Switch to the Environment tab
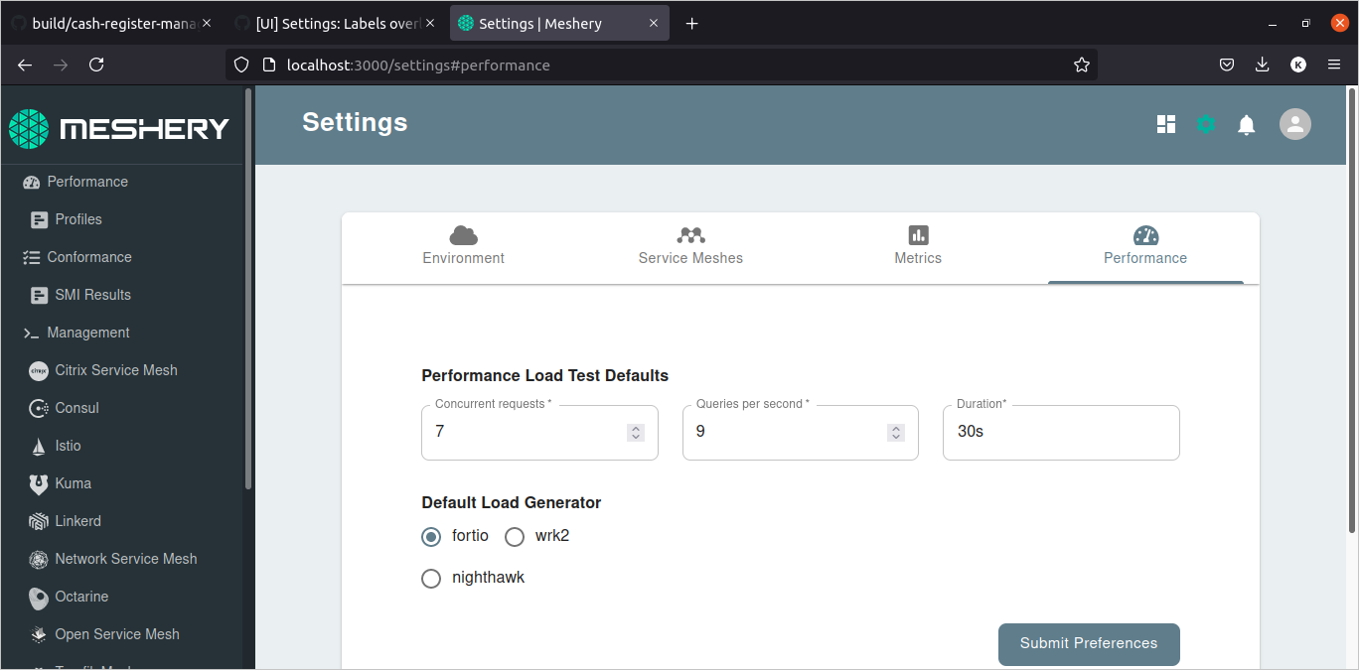Viewport: 1359px width, 670px height. click(x=463, y=246)
